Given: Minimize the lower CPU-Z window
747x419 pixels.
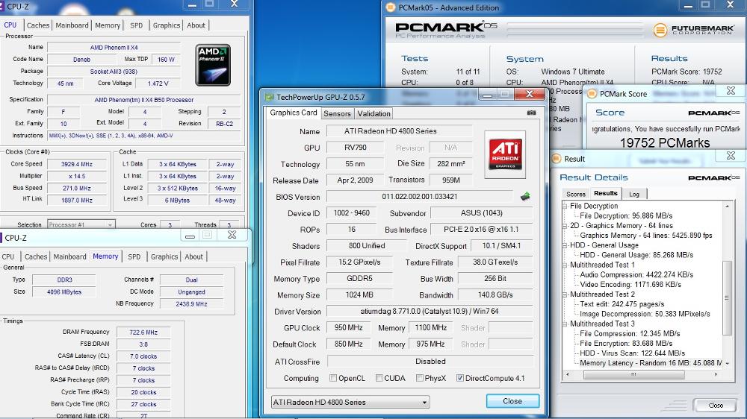Looking at the screenshot, I should pyautogui.click(x=190, y=236).
